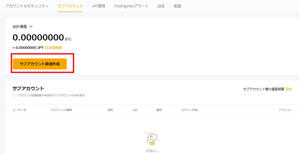Click the 記録なし empty record icon
Image resolution: width=299 pixels, height=154 pixels.
(x=152, y=138)
